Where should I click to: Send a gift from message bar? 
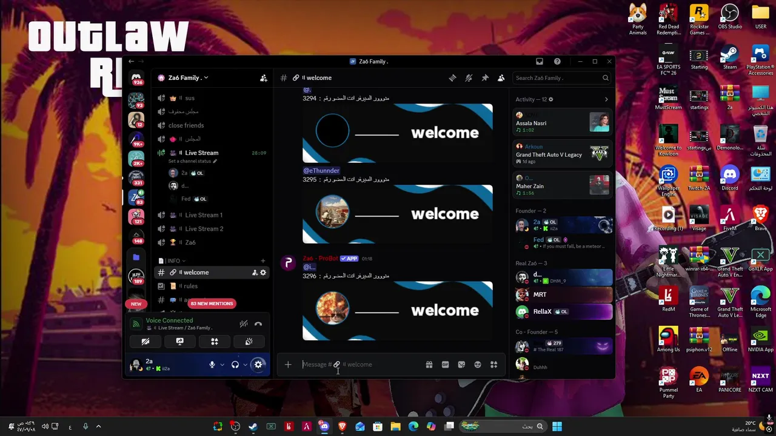tap(429, 365)
